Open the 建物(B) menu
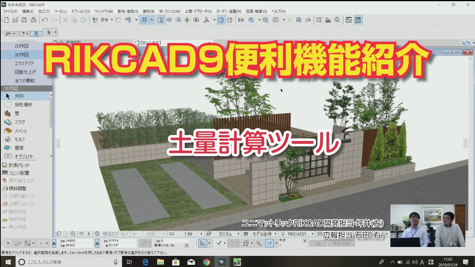Screen dimensions: 475x267 point(149,11)
